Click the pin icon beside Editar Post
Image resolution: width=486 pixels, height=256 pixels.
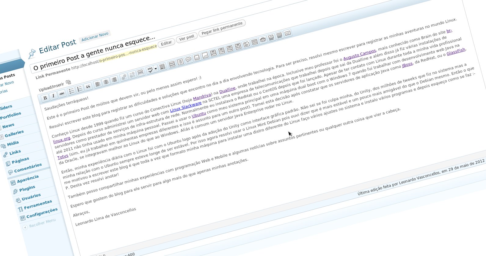click(x=32, y=54)
